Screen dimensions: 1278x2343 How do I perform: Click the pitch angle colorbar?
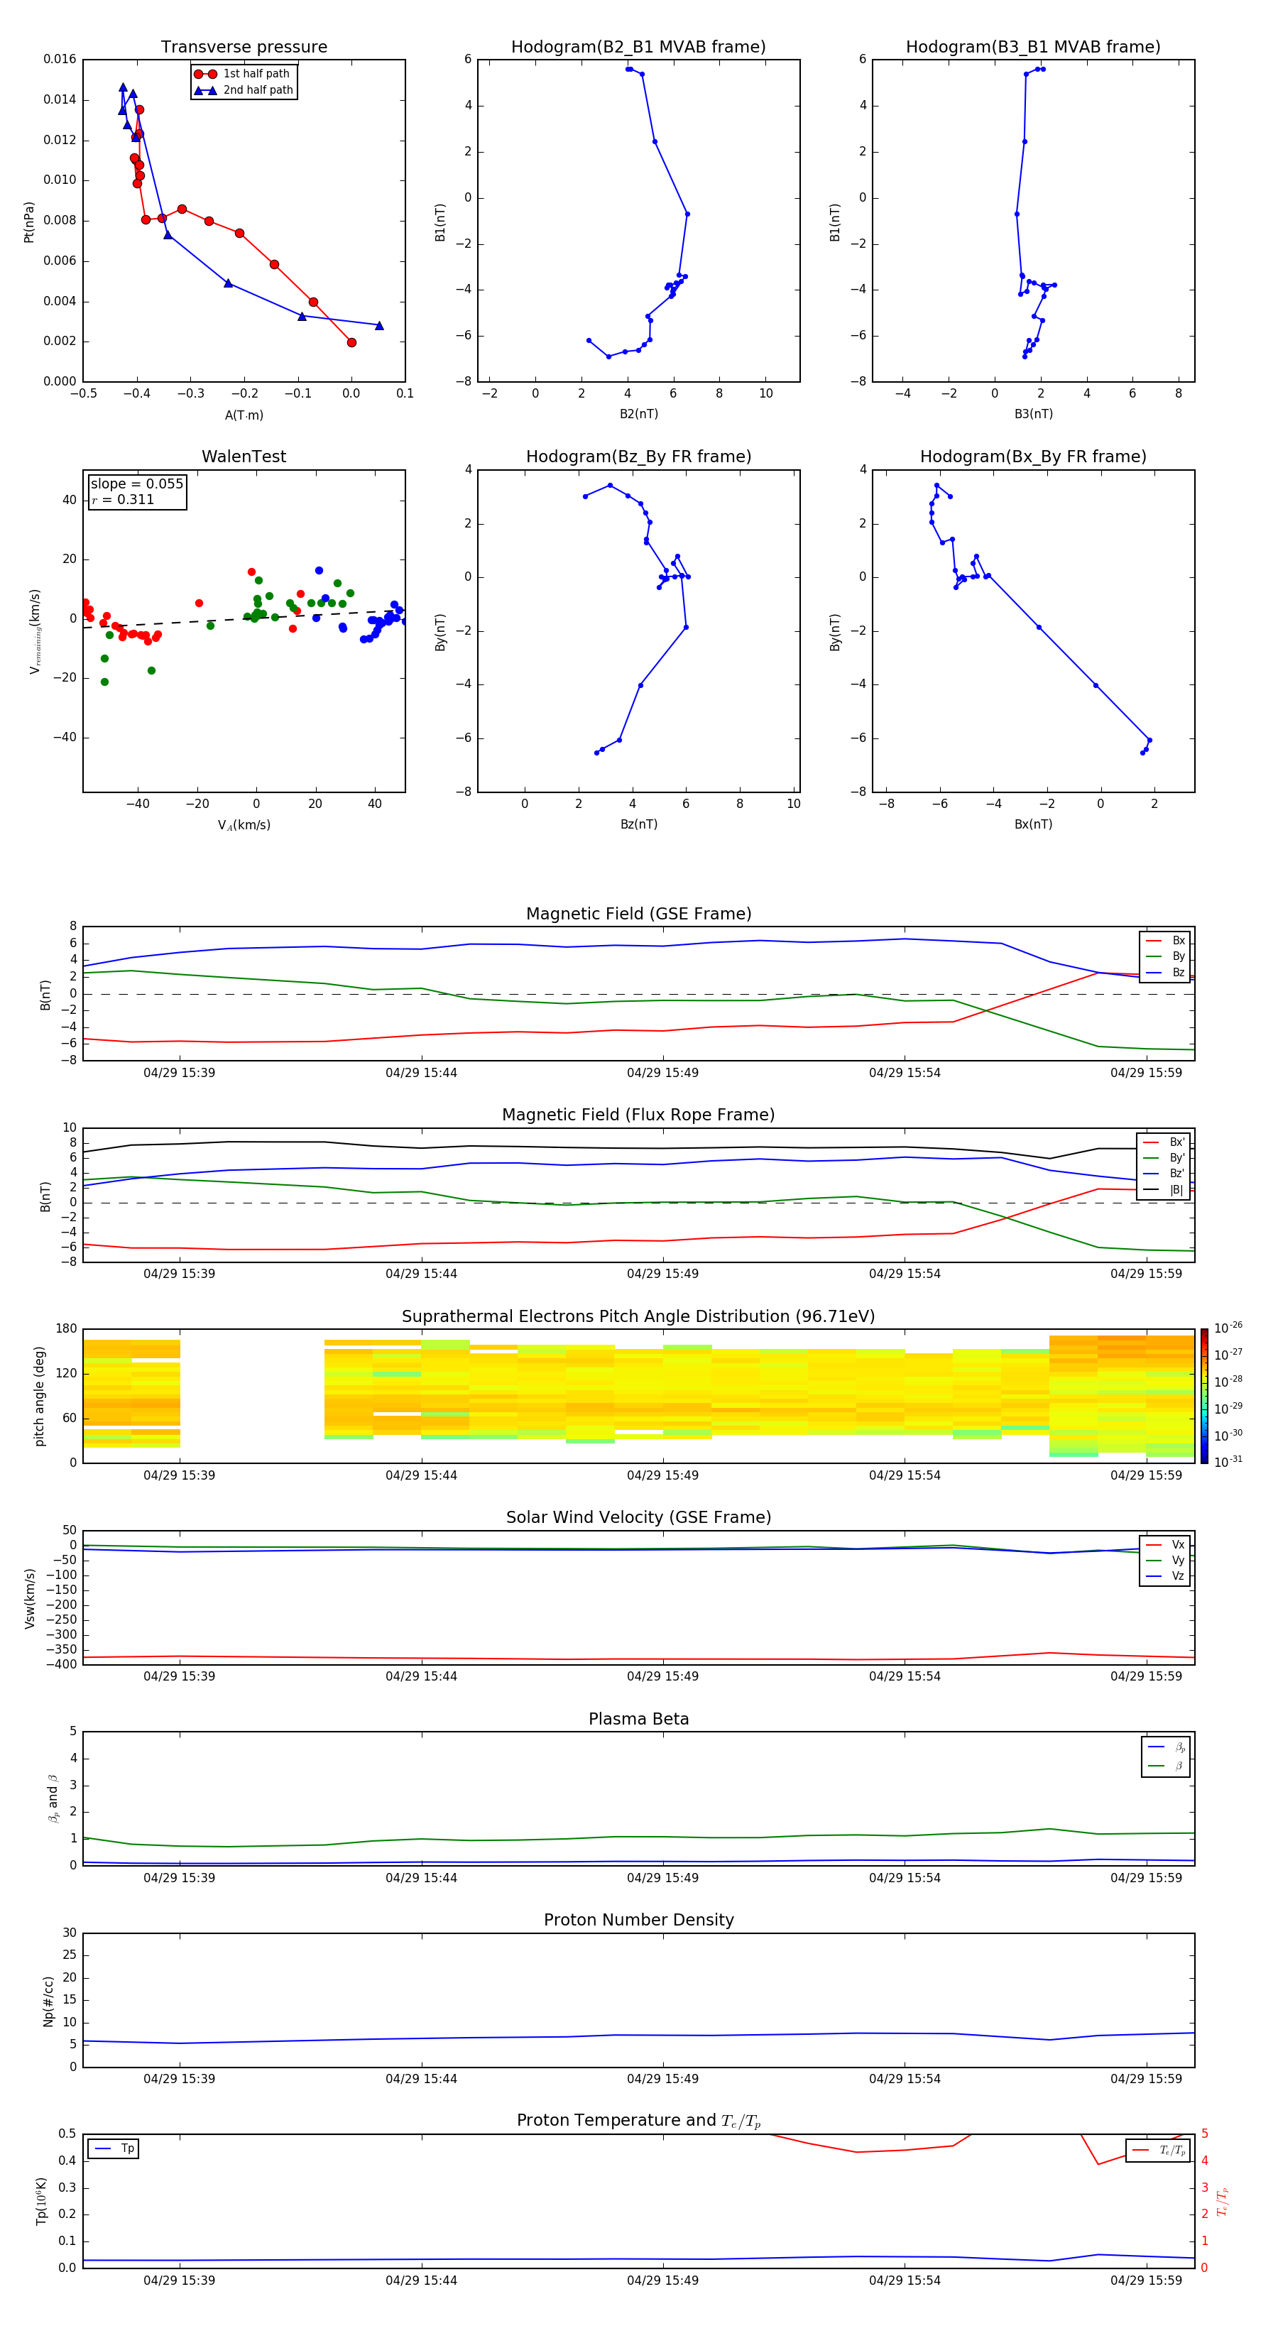point(1204,1396)
